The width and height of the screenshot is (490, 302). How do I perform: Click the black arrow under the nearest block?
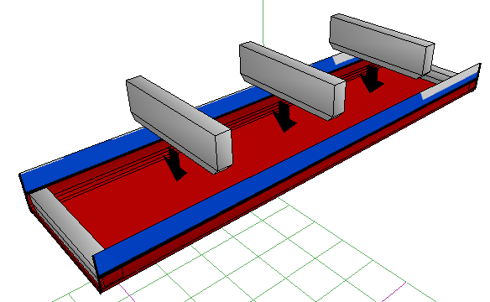[175, 164]
